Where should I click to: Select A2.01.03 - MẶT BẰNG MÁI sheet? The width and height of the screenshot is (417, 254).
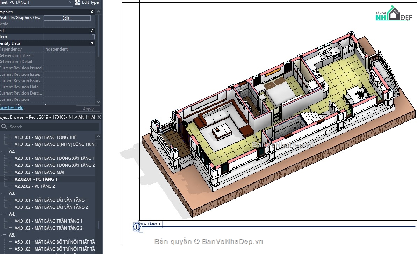(39, 172)
